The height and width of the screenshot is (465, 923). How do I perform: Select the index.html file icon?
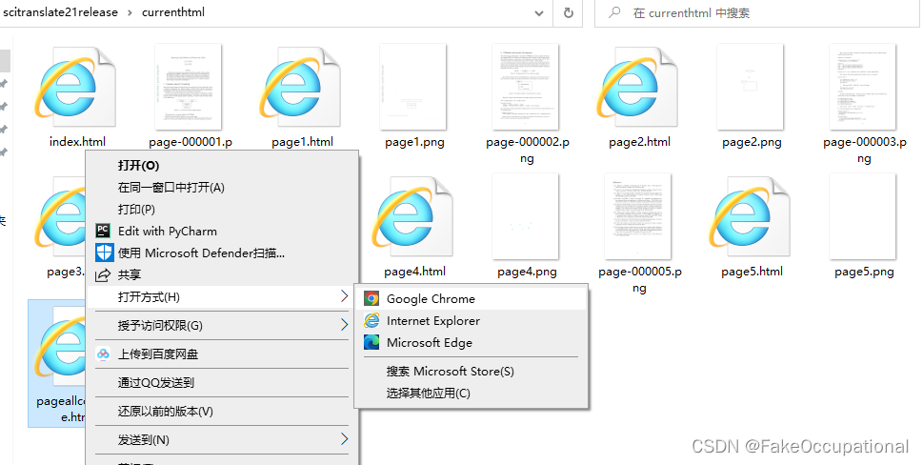75,87
